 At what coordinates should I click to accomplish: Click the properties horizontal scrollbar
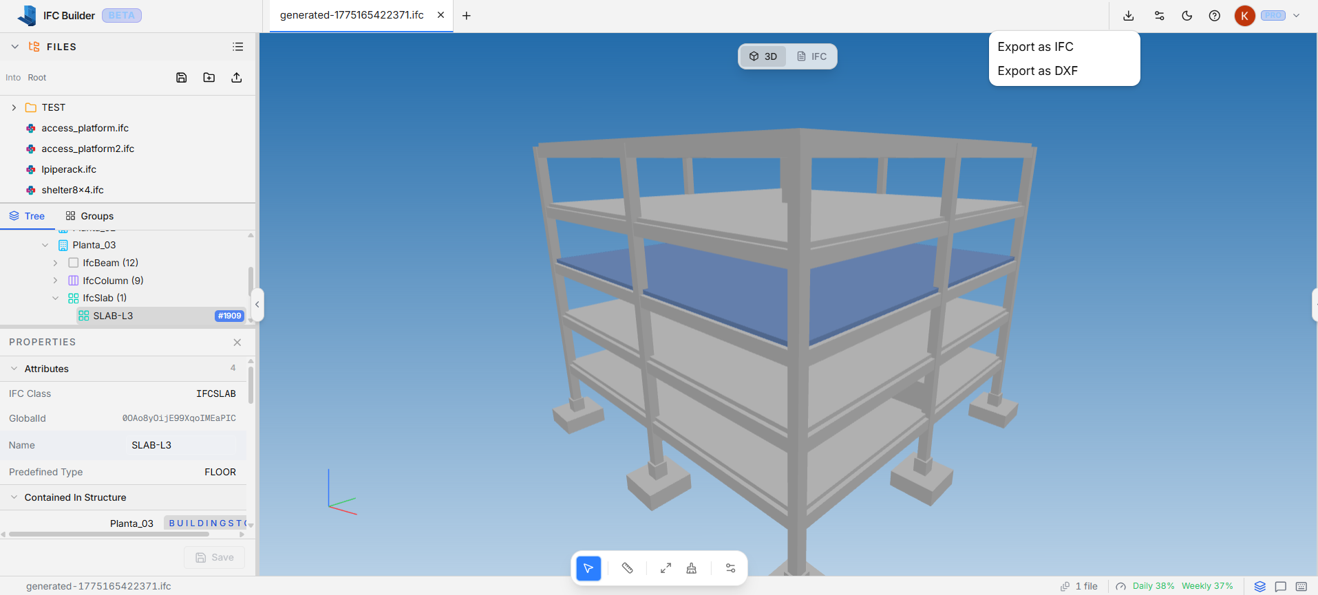click(109, 534)
